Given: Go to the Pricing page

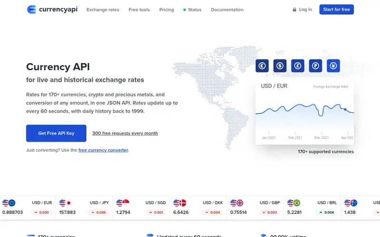Looking at the screenshot, I should (x=167, y=9).
